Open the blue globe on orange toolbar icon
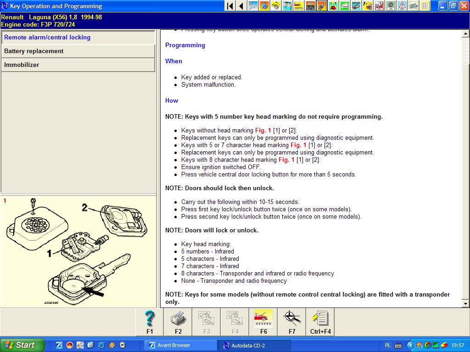This screenshot has height=352, width=470. 264,5
